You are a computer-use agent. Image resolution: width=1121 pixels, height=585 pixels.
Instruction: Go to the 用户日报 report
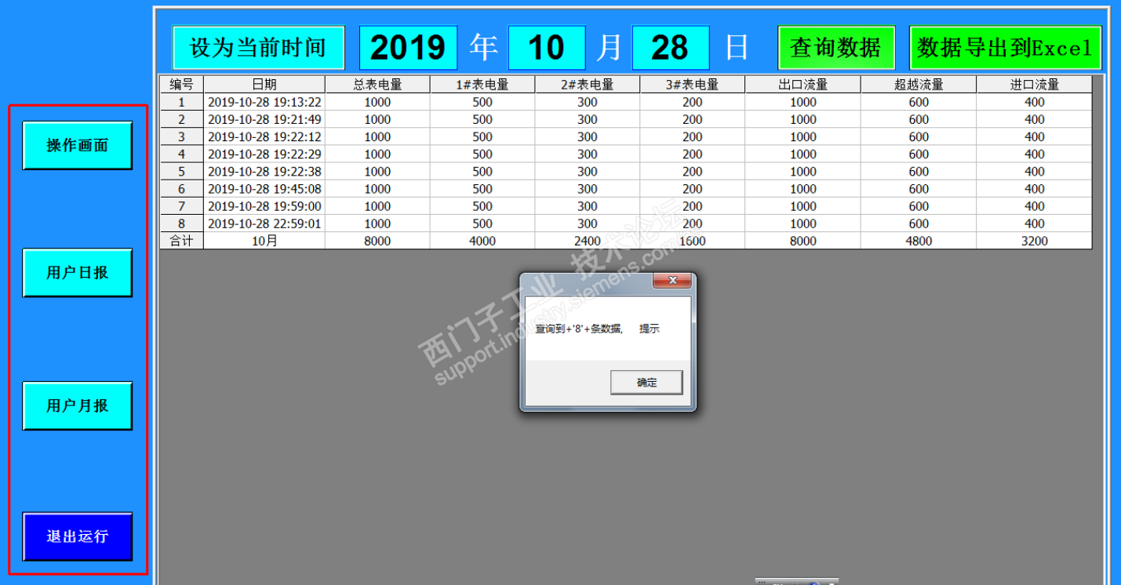(x=78, y=273)
